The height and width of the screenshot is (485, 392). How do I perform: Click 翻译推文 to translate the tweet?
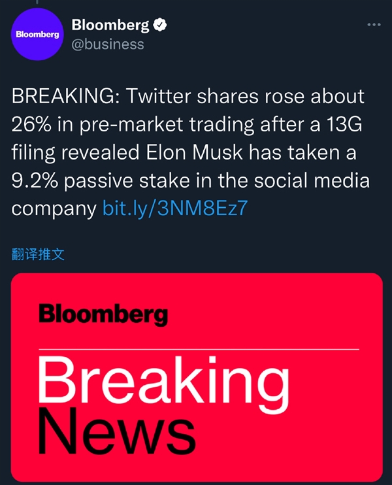pyautogui.click(x=38, y=254)
